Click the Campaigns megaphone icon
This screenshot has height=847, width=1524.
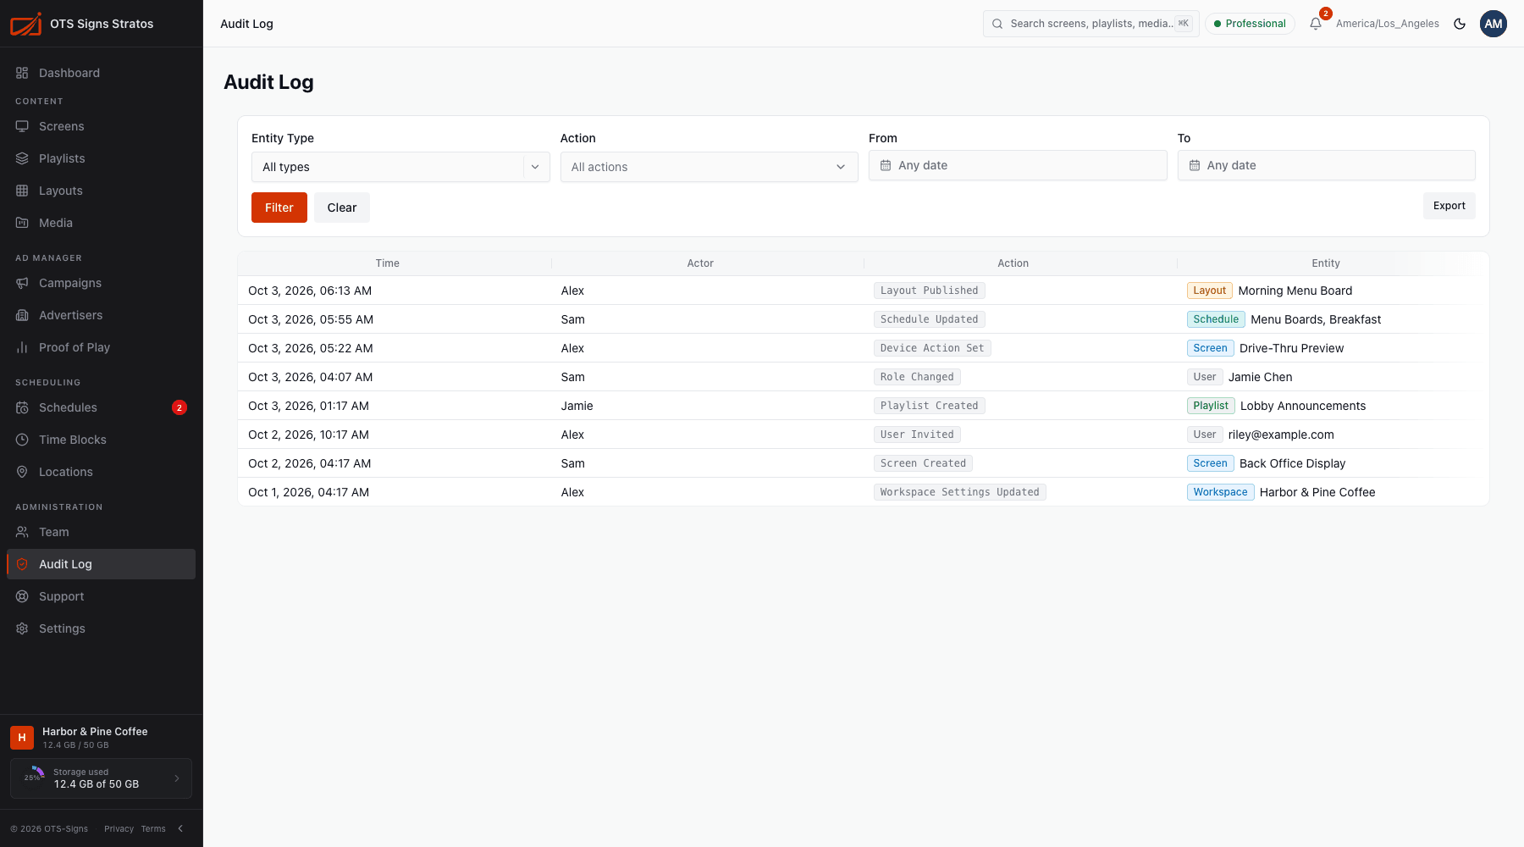[22, 283]
